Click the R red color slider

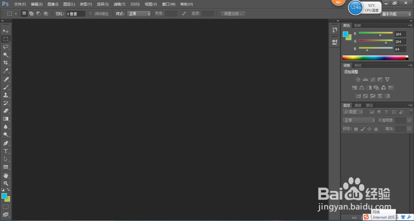(376, 34)
